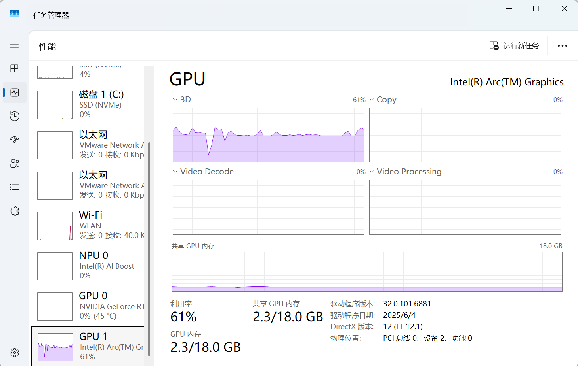The height and width of the screenshot is (366, 578).
Task: Open the three-dot more options menu
Action: click(x=562, y=46)
